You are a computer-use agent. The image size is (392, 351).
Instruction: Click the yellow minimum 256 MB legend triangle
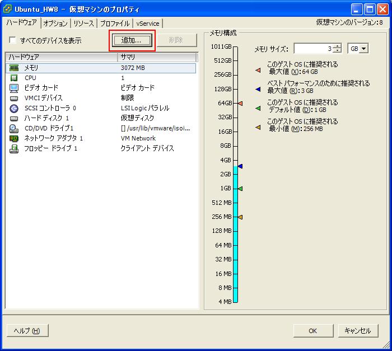[258, 127]
